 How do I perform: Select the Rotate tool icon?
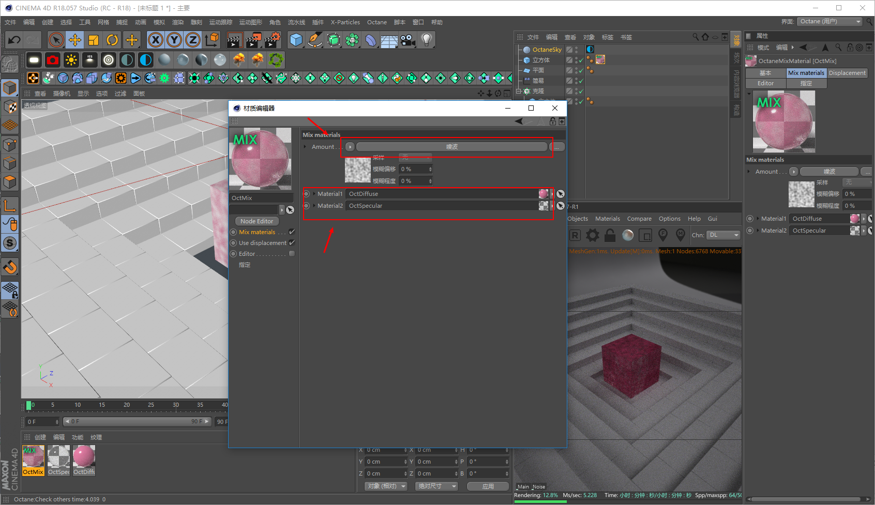click(112, 40)
